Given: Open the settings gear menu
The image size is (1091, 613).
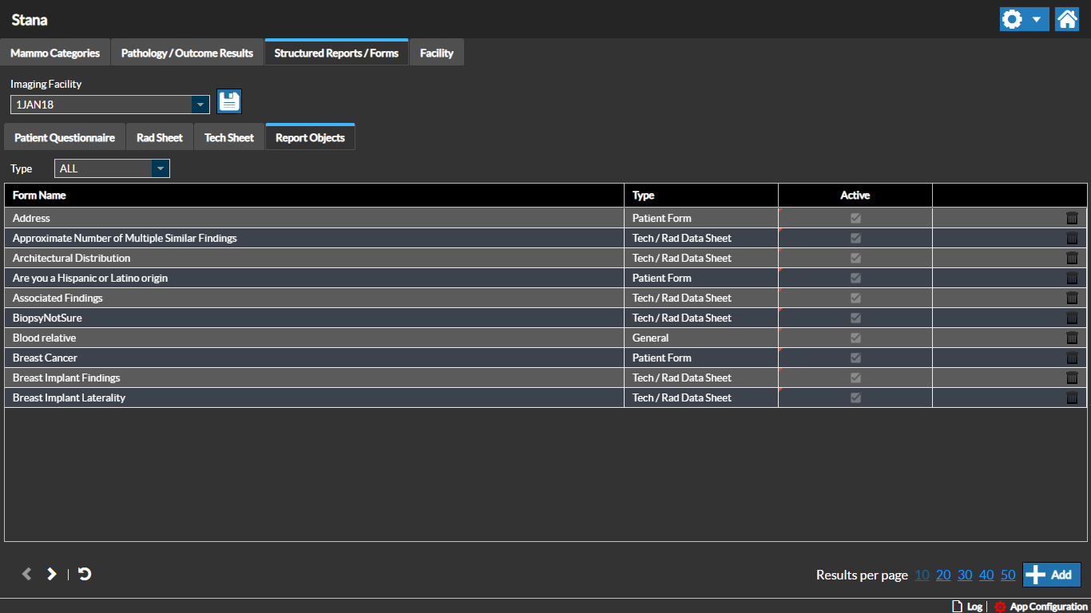Looking at the screenshot, I should pos(1023,19).
